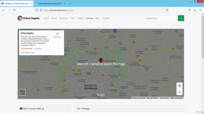The image size is (204, 114).
Task: Open the 4 reviews link
Action: (x=38, y=48)
